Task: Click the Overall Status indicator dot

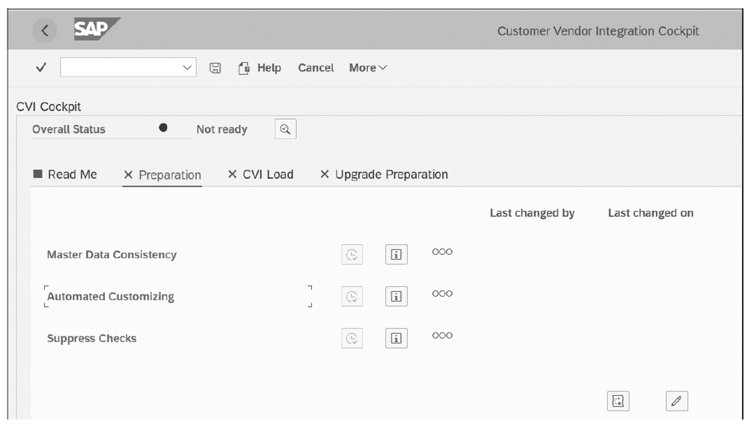Action: pyautogui.click(x=164, y=127)
